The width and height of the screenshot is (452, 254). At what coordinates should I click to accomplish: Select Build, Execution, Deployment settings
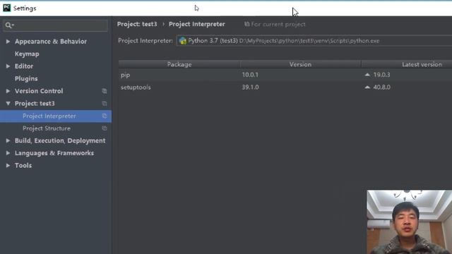(x=60, y=141)
